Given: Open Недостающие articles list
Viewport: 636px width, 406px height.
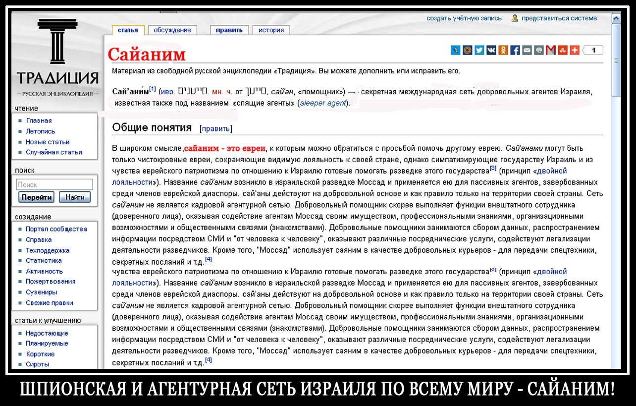Looking at the screenshot, I should pos(47,333).
